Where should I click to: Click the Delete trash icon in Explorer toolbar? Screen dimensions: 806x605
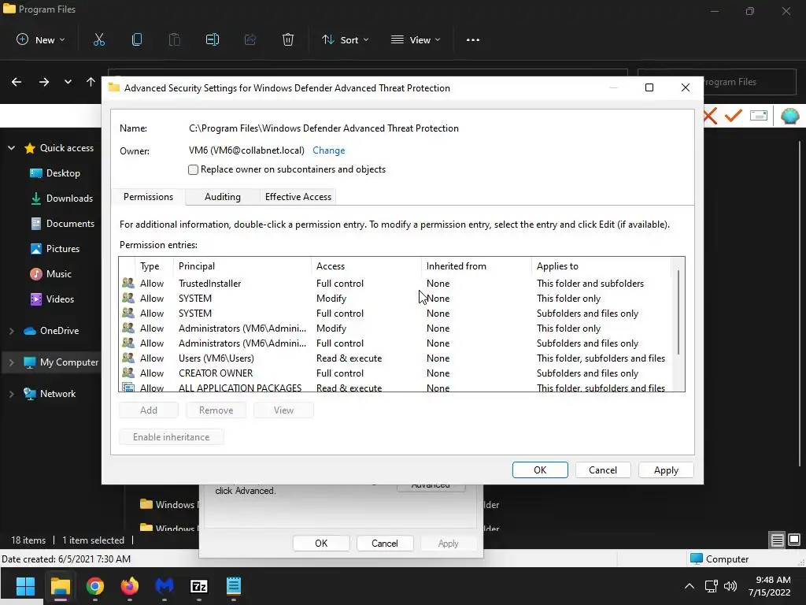coord(288,39)
